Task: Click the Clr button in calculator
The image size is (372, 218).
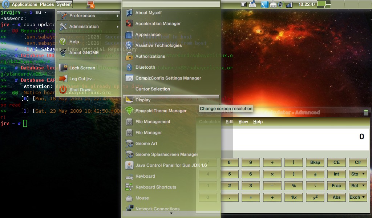Action: point(358,162)
